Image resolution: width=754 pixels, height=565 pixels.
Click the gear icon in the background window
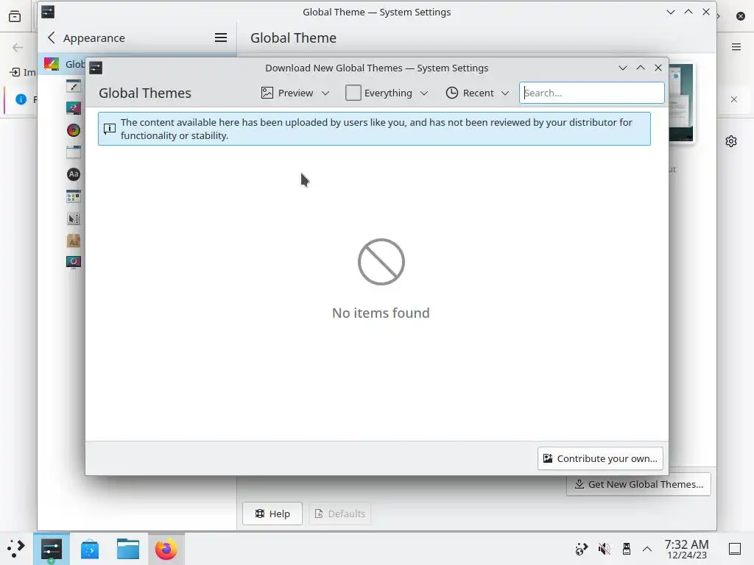click(x=731, y=141)
